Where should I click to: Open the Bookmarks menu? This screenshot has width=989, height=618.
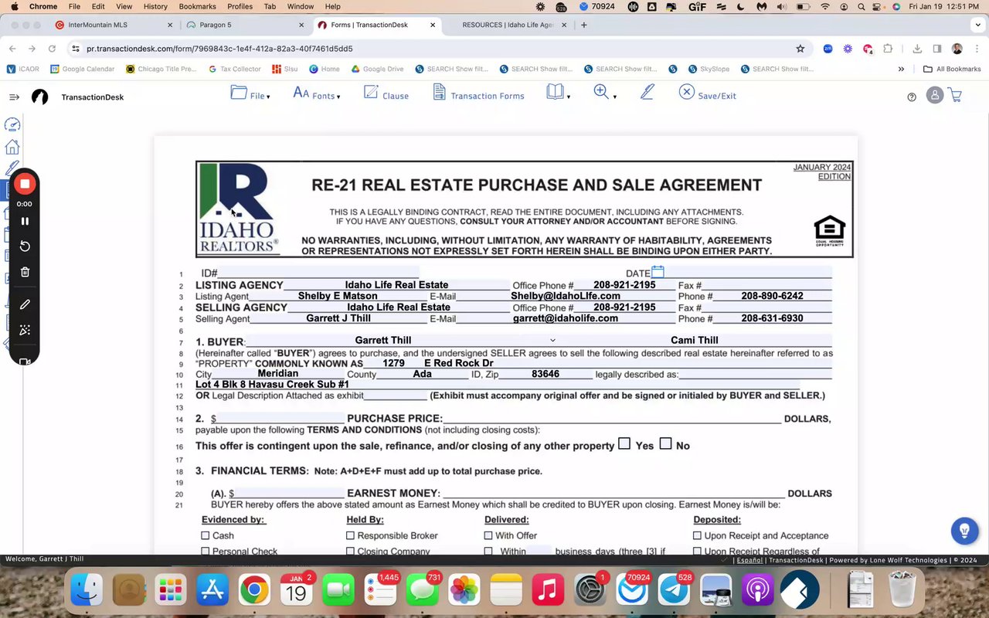click(x=197, y=6)
